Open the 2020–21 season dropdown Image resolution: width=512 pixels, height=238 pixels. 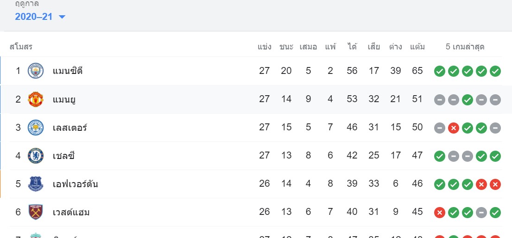(40, 17)
